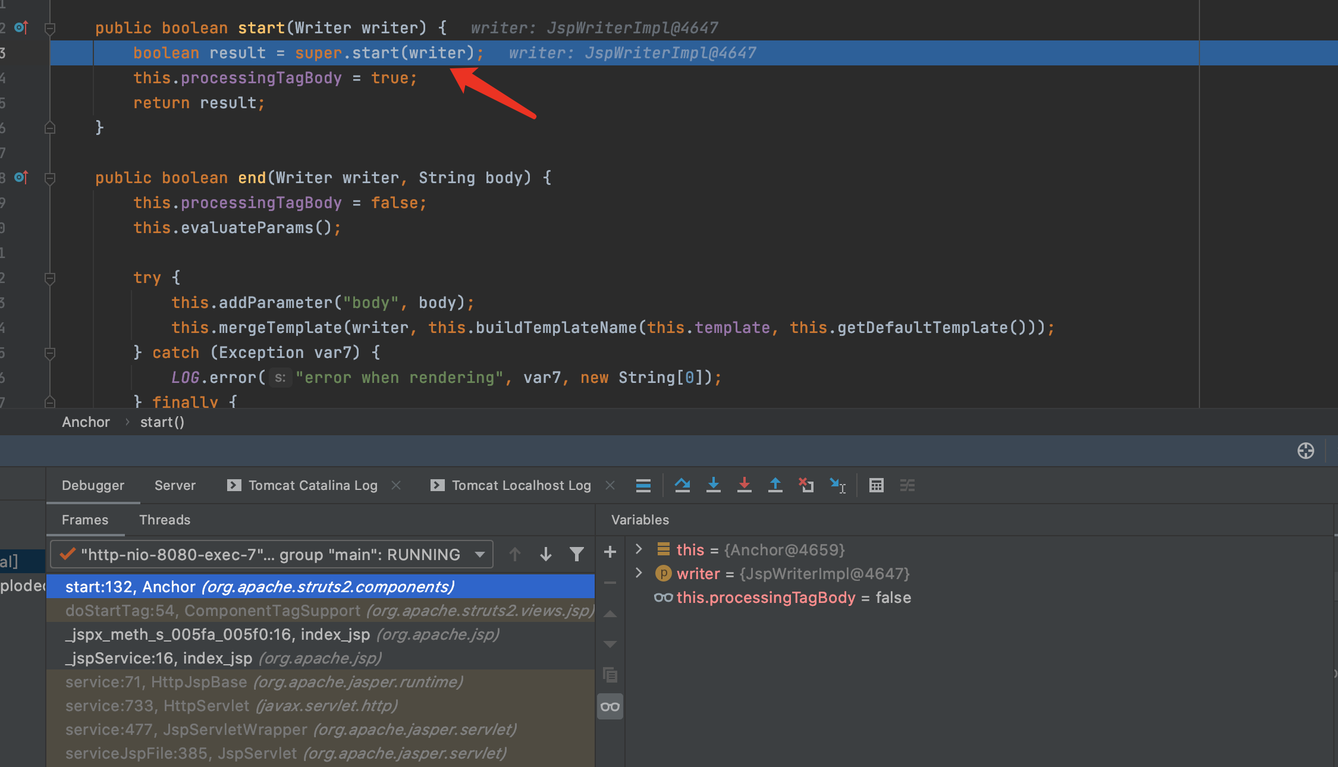Expand 'this' variable node
Screen dimensions: 1338x767
pyautogui.click(x=639, y=549)
